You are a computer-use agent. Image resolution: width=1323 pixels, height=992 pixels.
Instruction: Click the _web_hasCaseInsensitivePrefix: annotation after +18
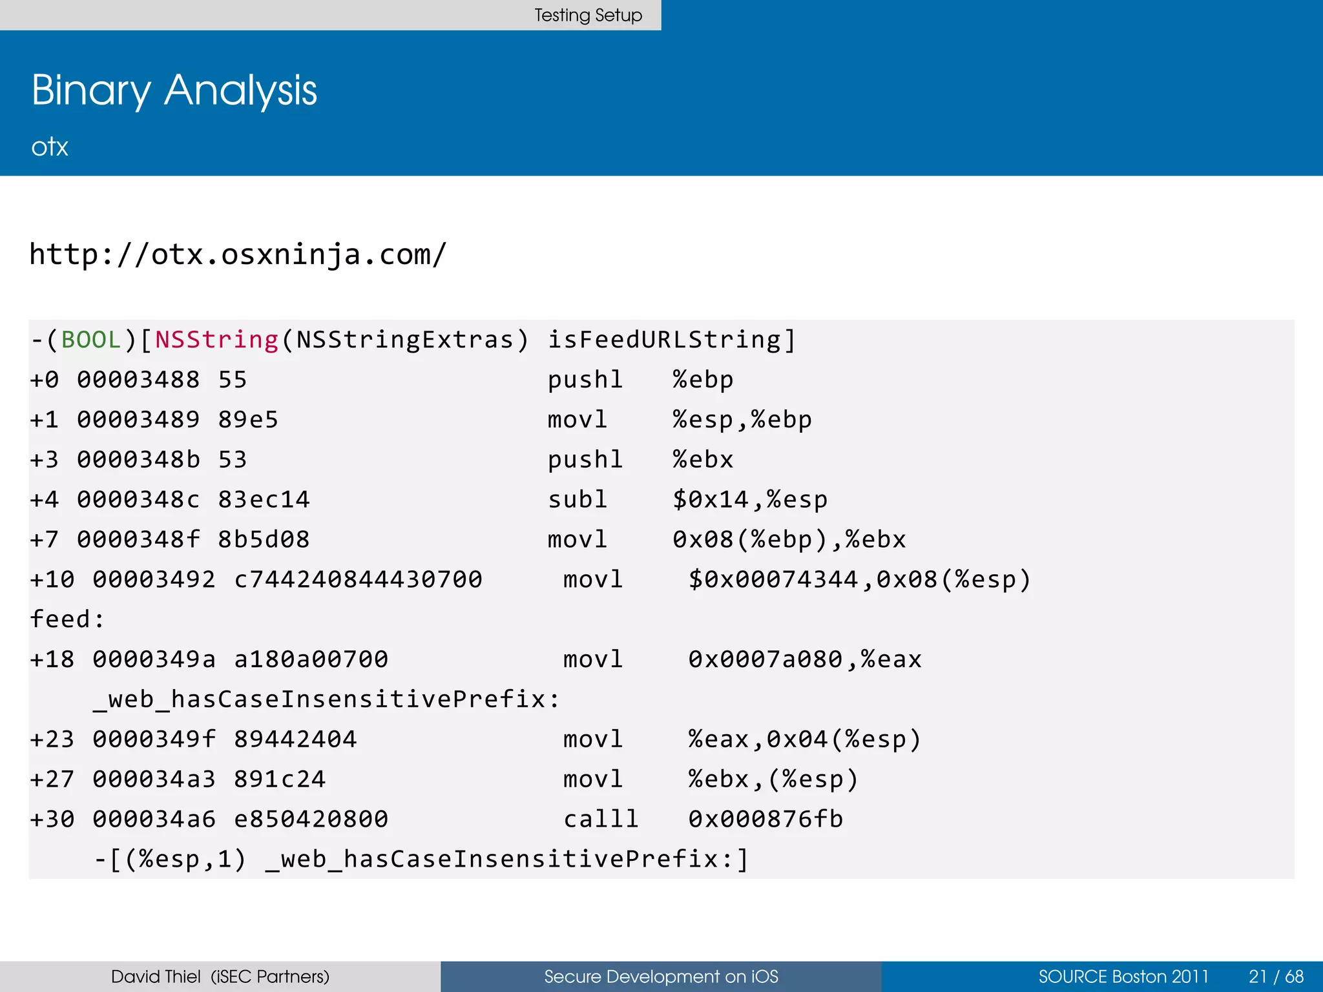pos(326,699)
